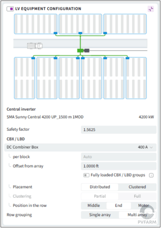Select Single array row grouping
Image resolution: width=162 pixels, height=229 pixels.
click(100, 215)
